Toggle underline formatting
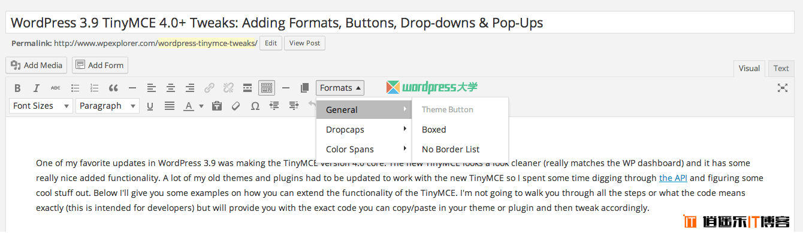This screenshot has width=803, height=233. point(150,106)
